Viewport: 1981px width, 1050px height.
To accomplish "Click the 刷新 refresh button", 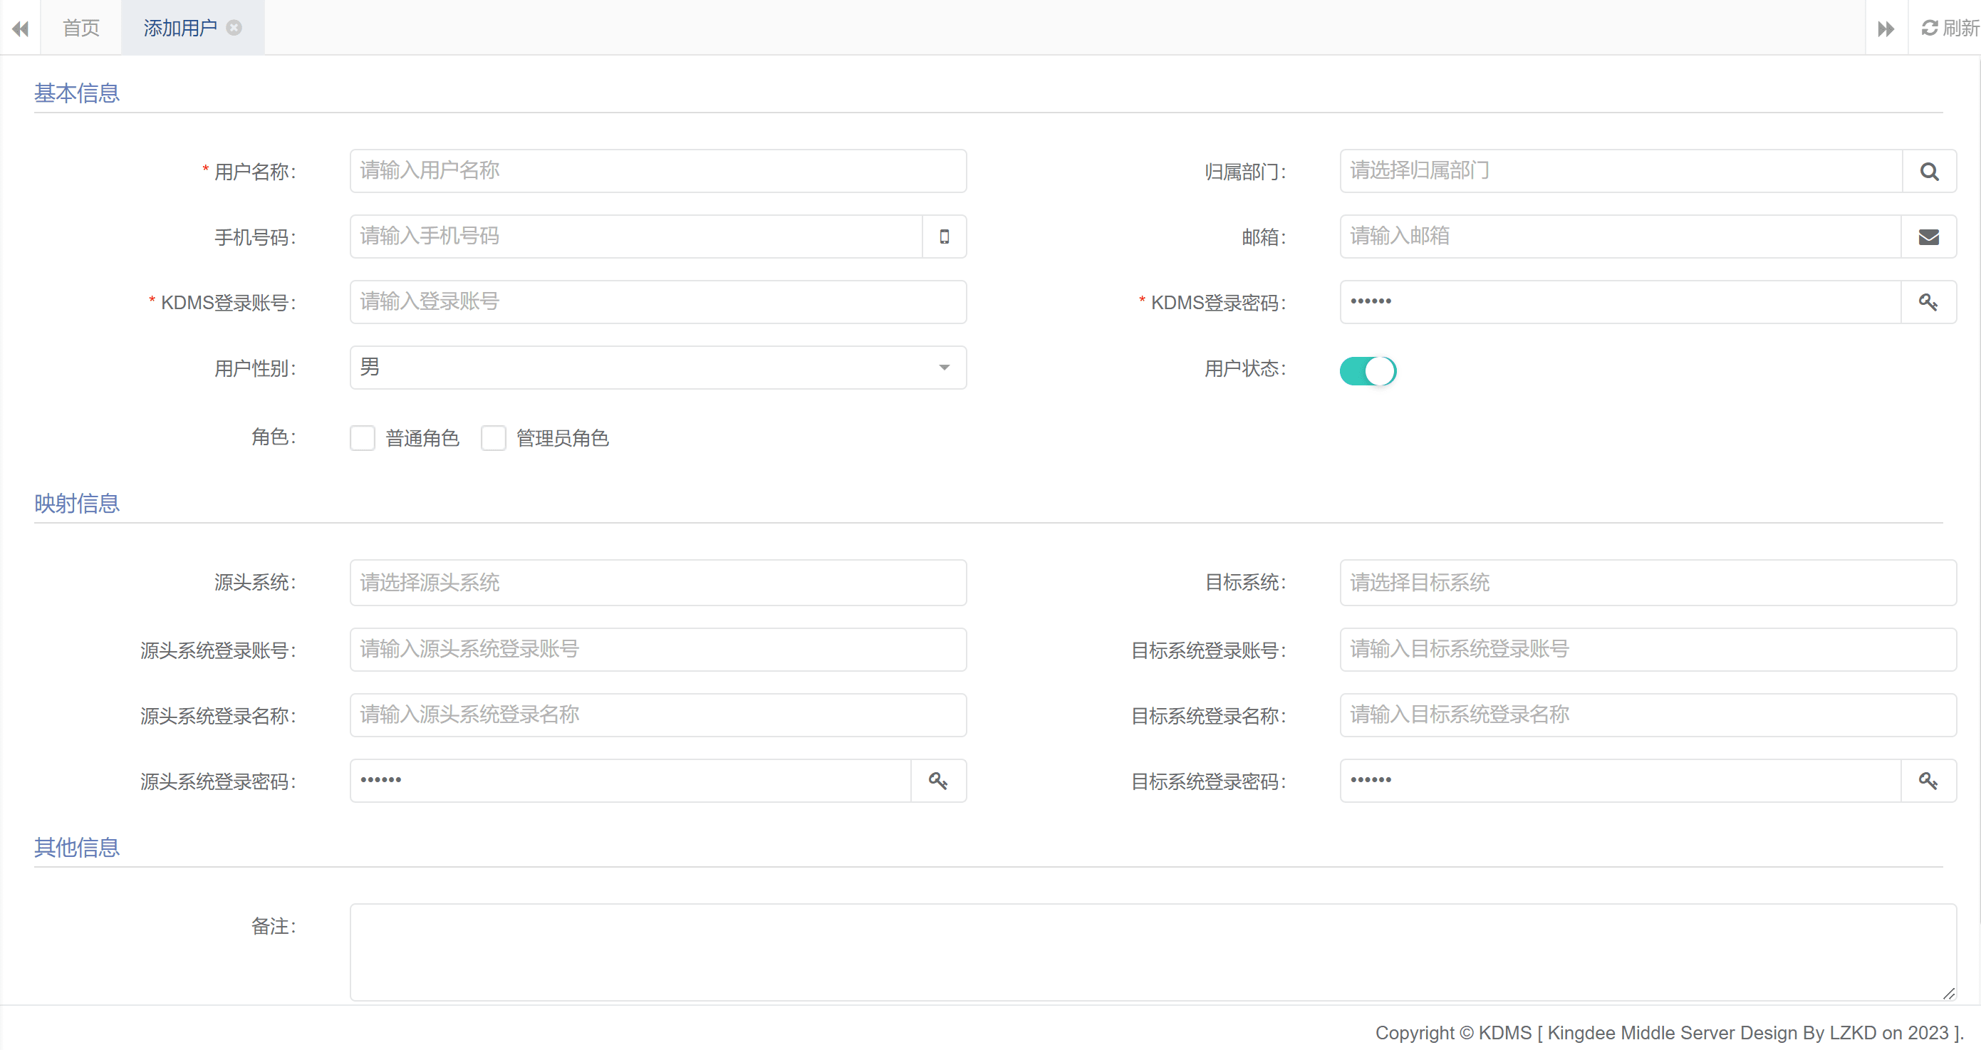I will click(1949, 28).
